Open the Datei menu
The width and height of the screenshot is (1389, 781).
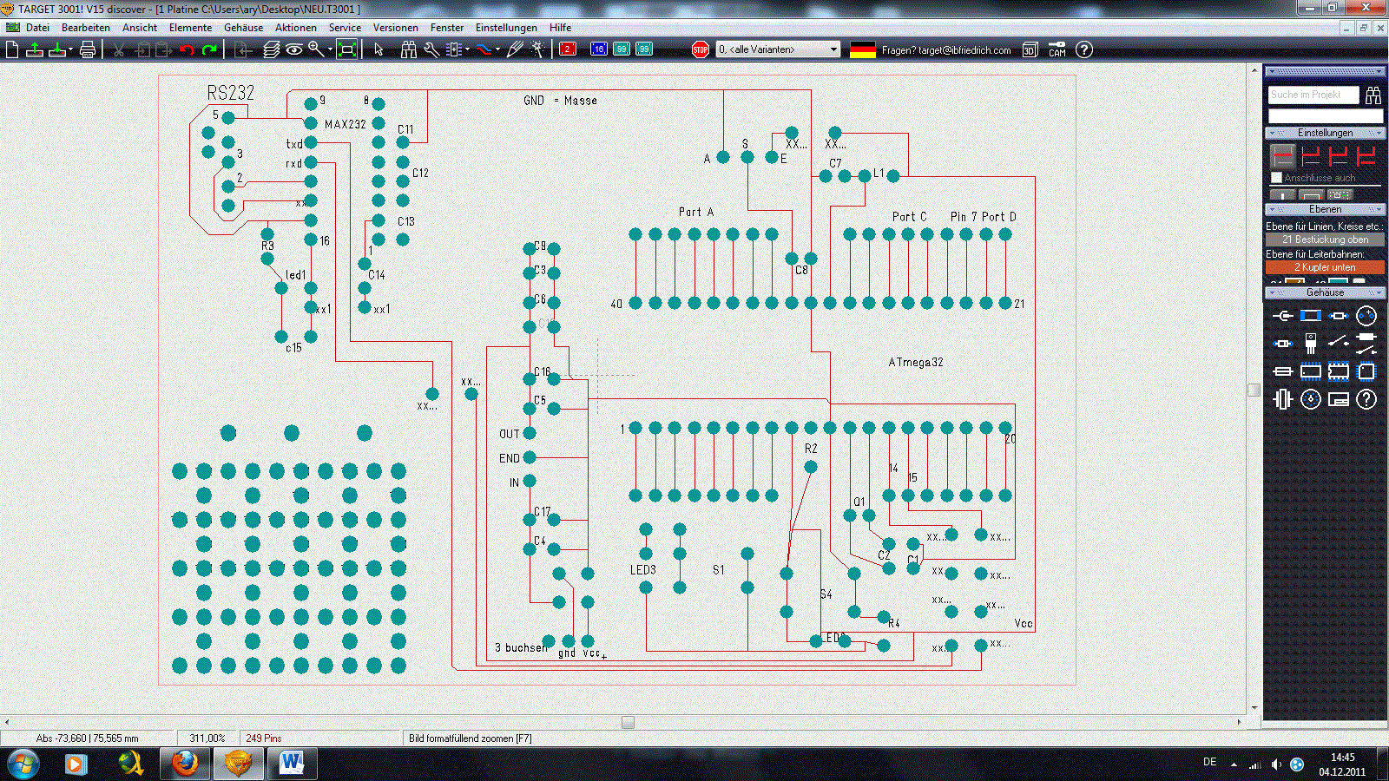[37, 28]
